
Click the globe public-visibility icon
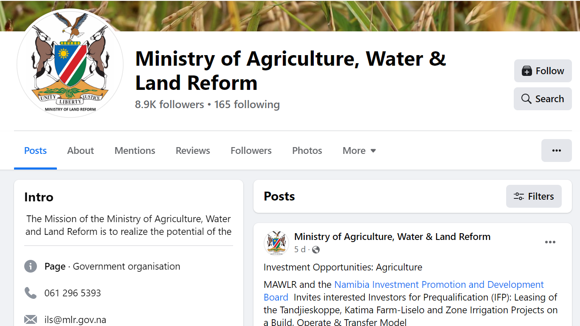[316, 250]
